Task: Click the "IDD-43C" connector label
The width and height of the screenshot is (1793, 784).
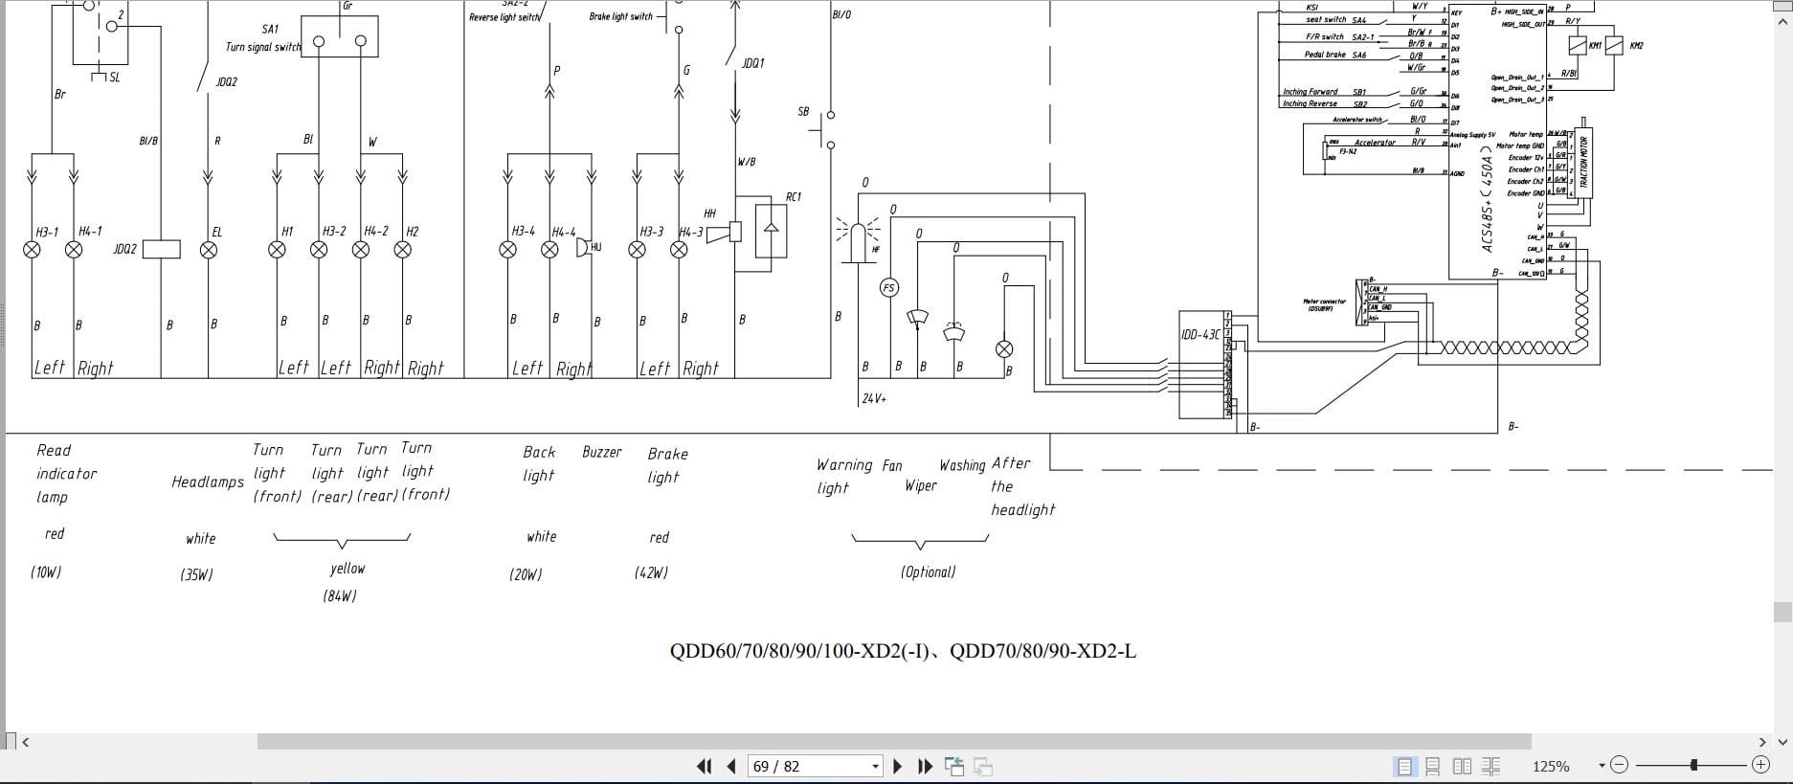Action: tap(1200, 335)
